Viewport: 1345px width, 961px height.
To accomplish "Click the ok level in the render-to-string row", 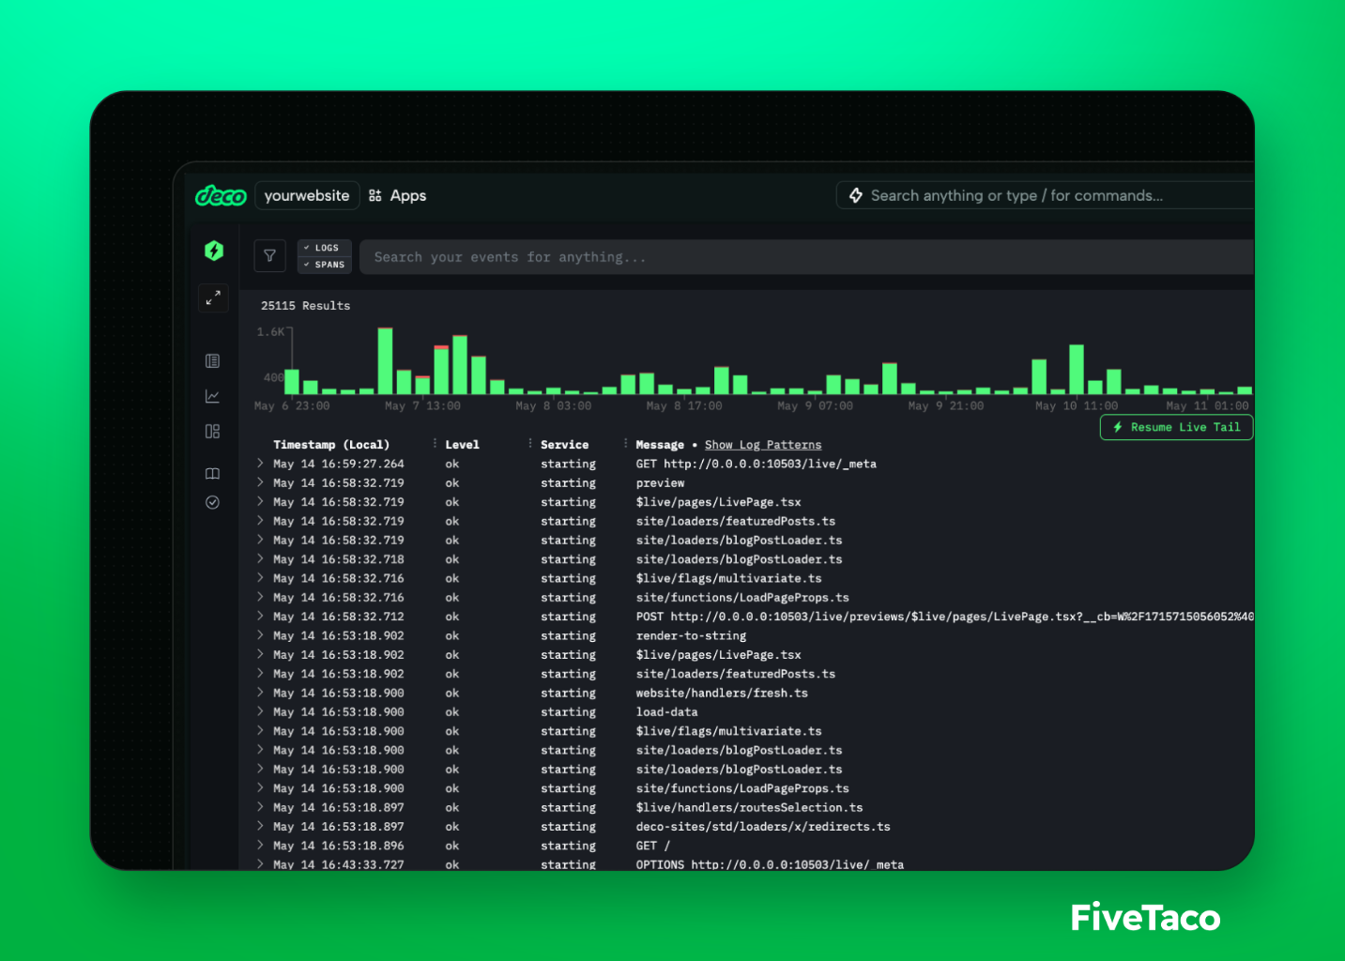I will (x=452, y=635).
